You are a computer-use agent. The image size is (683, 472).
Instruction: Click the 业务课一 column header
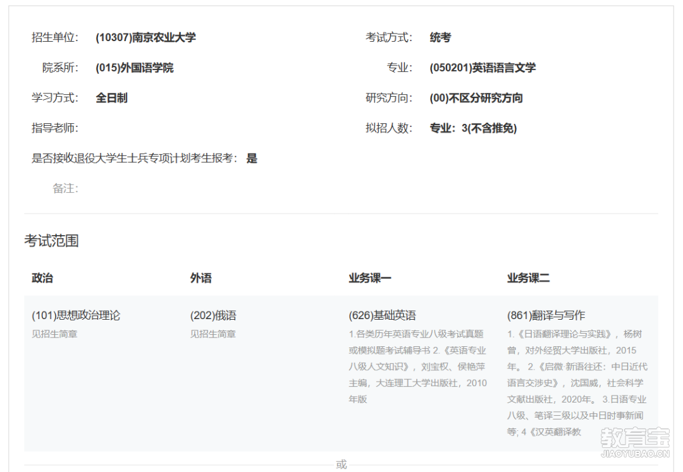[x=370, y=278]
